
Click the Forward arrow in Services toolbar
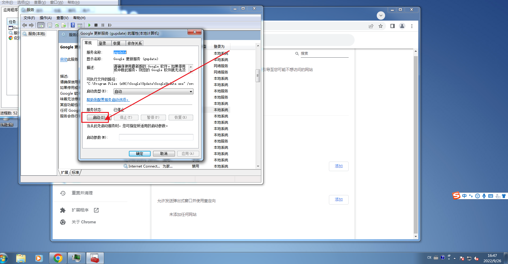tap(31, 25)
